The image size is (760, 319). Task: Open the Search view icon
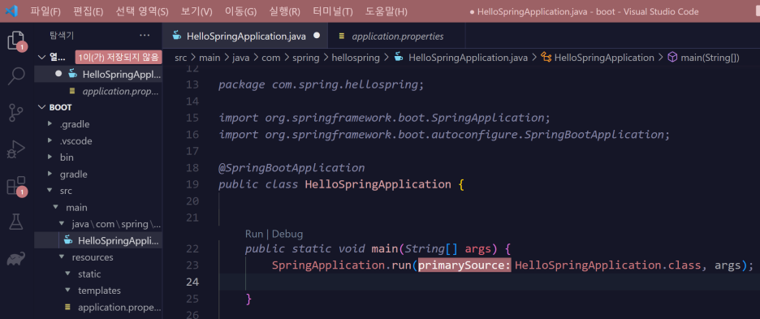click(x=16, y=75)
